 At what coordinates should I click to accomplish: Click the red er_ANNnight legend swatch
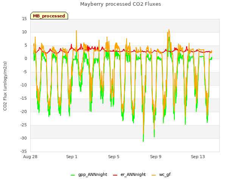click(115, 175)
